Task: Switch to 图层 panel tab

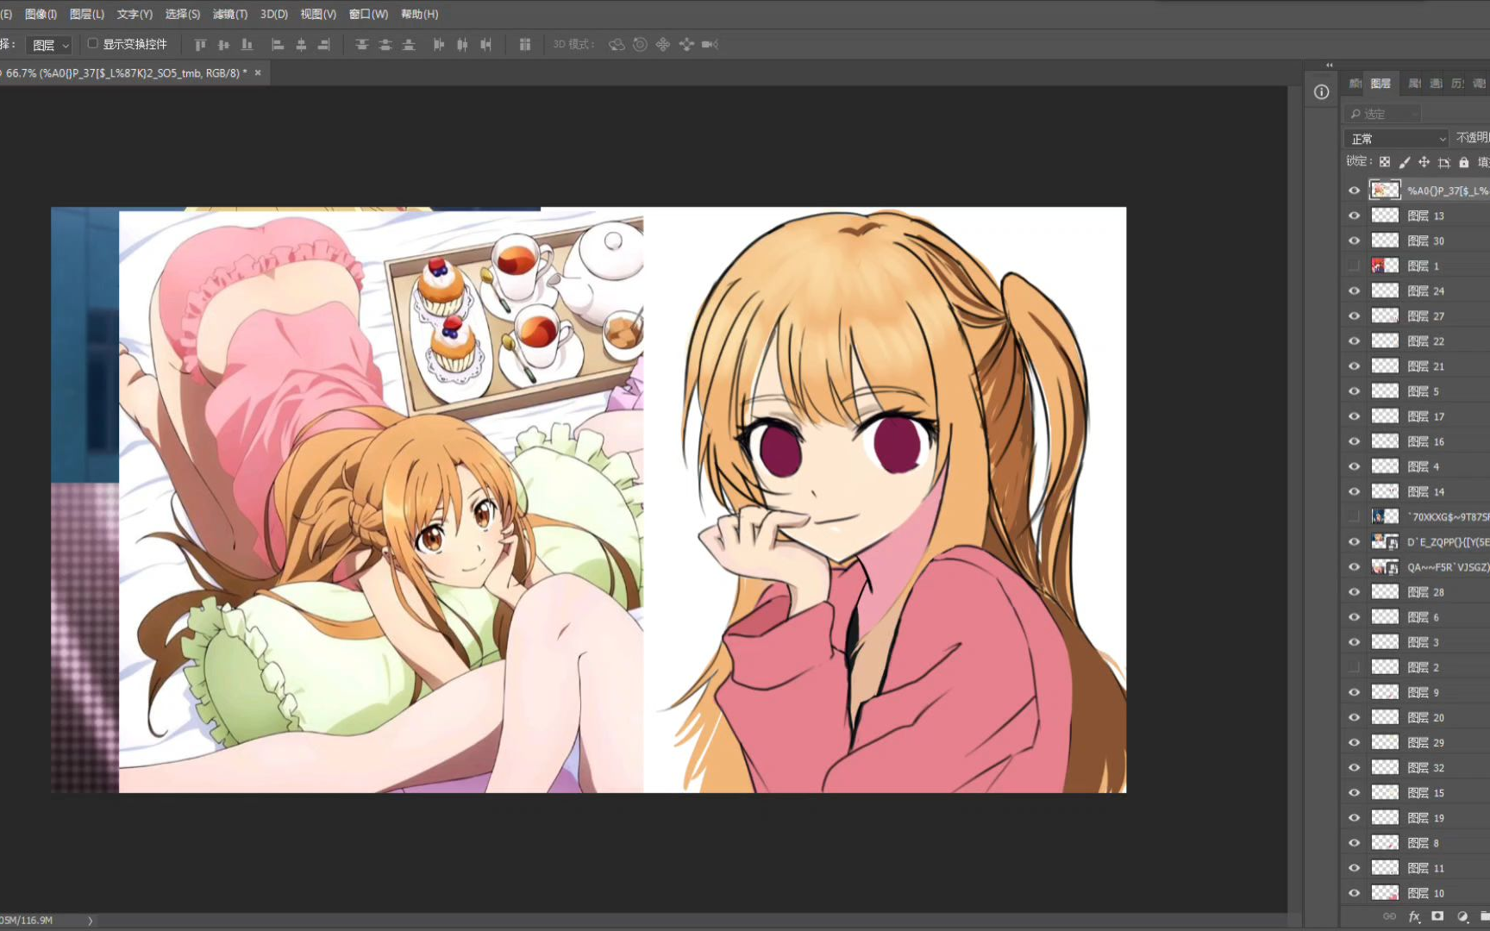Action: point(1380,84)
